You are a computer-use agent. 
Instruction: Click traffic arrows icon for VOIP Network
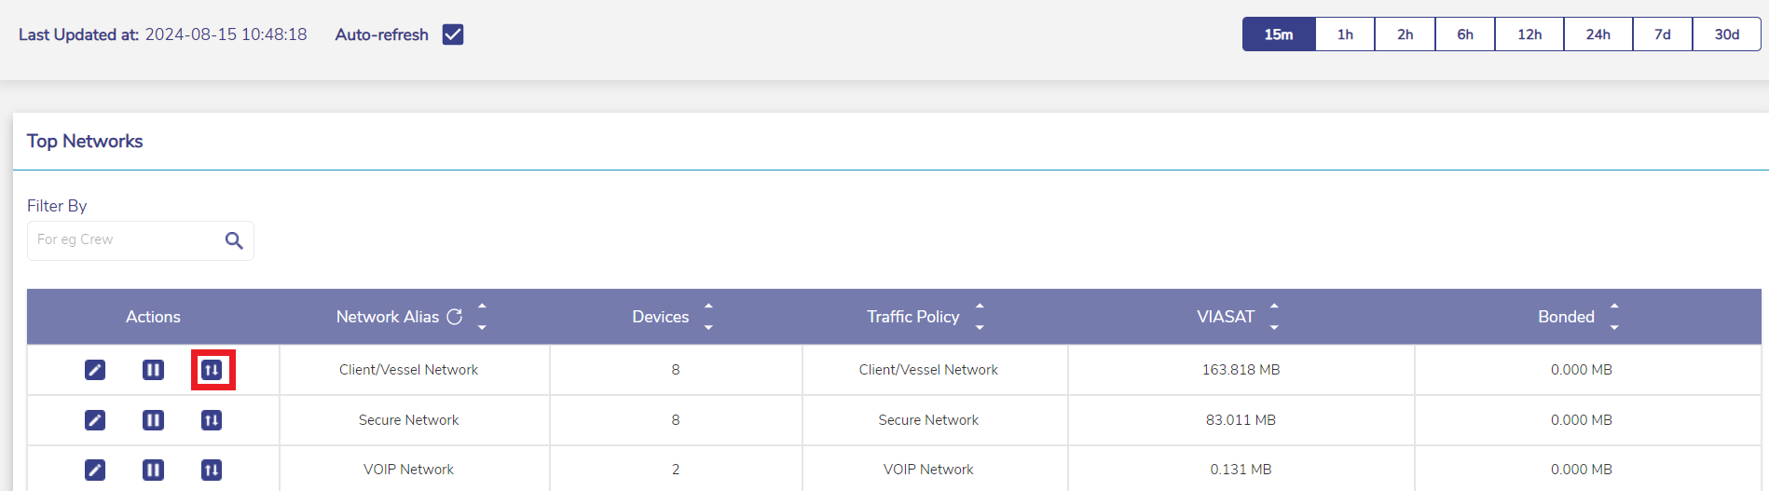(x=212, y=470)
